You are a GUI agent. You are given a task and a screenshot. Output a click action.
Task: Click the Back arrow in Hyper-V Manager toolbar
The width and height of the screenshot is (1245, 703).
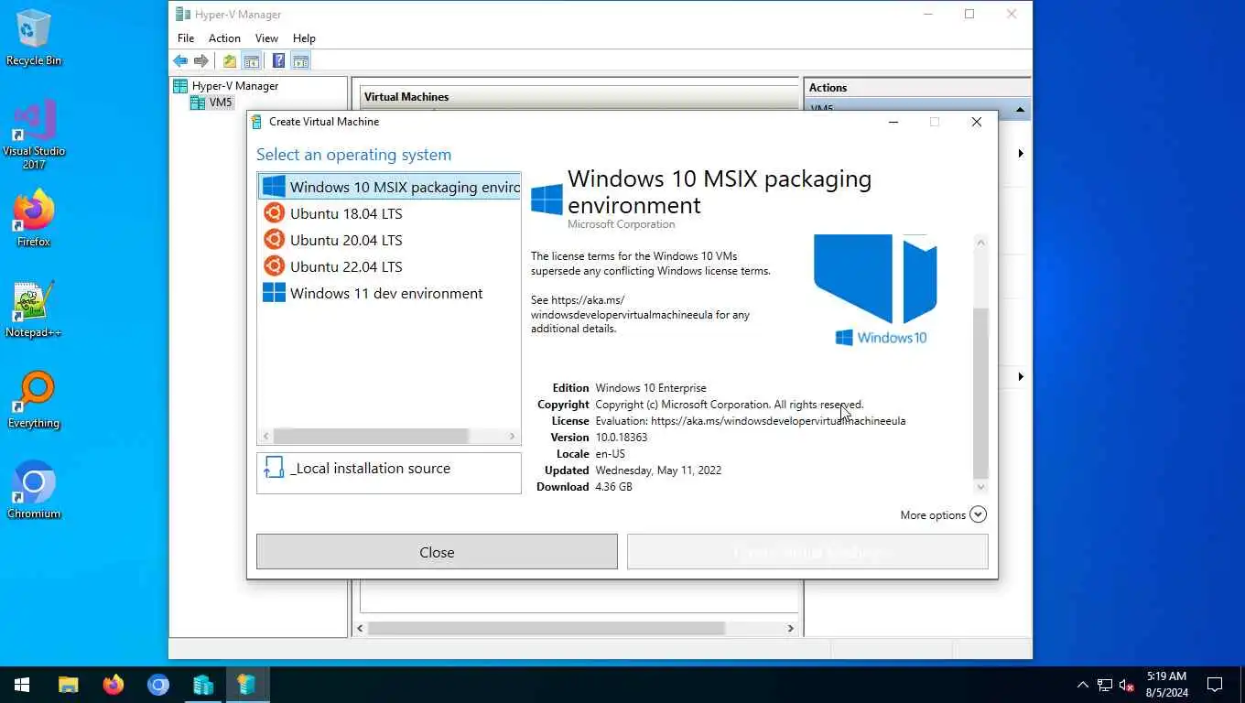click(x=180, y=61)
